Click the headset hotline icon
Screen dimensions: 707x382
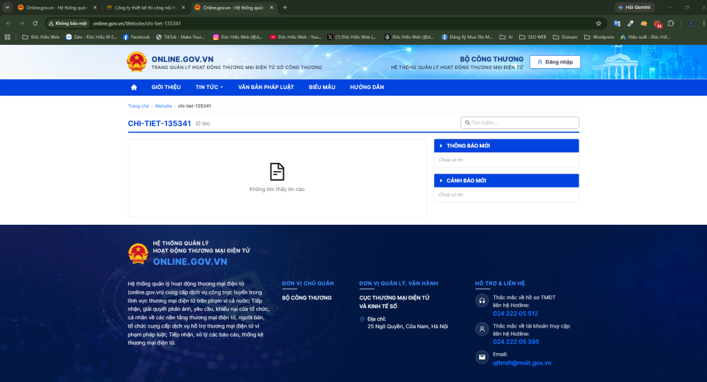[x=482, y=301]
